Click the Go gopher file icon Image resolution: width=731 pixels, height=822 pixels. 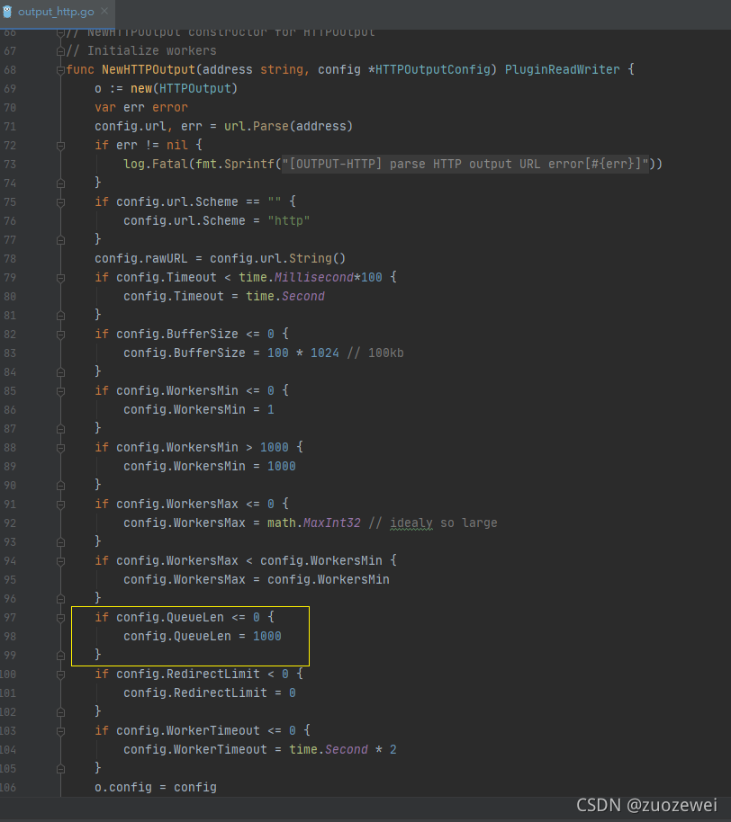click(x=7, y=12)
